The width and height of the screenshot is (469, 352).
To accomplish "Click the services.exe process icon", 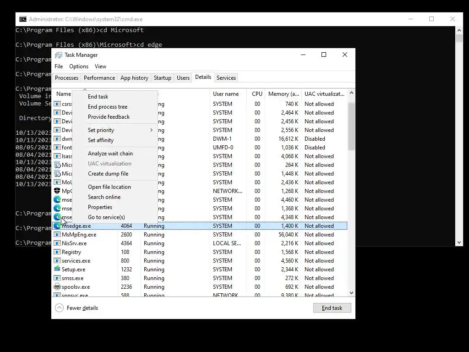I will [57, 261].
